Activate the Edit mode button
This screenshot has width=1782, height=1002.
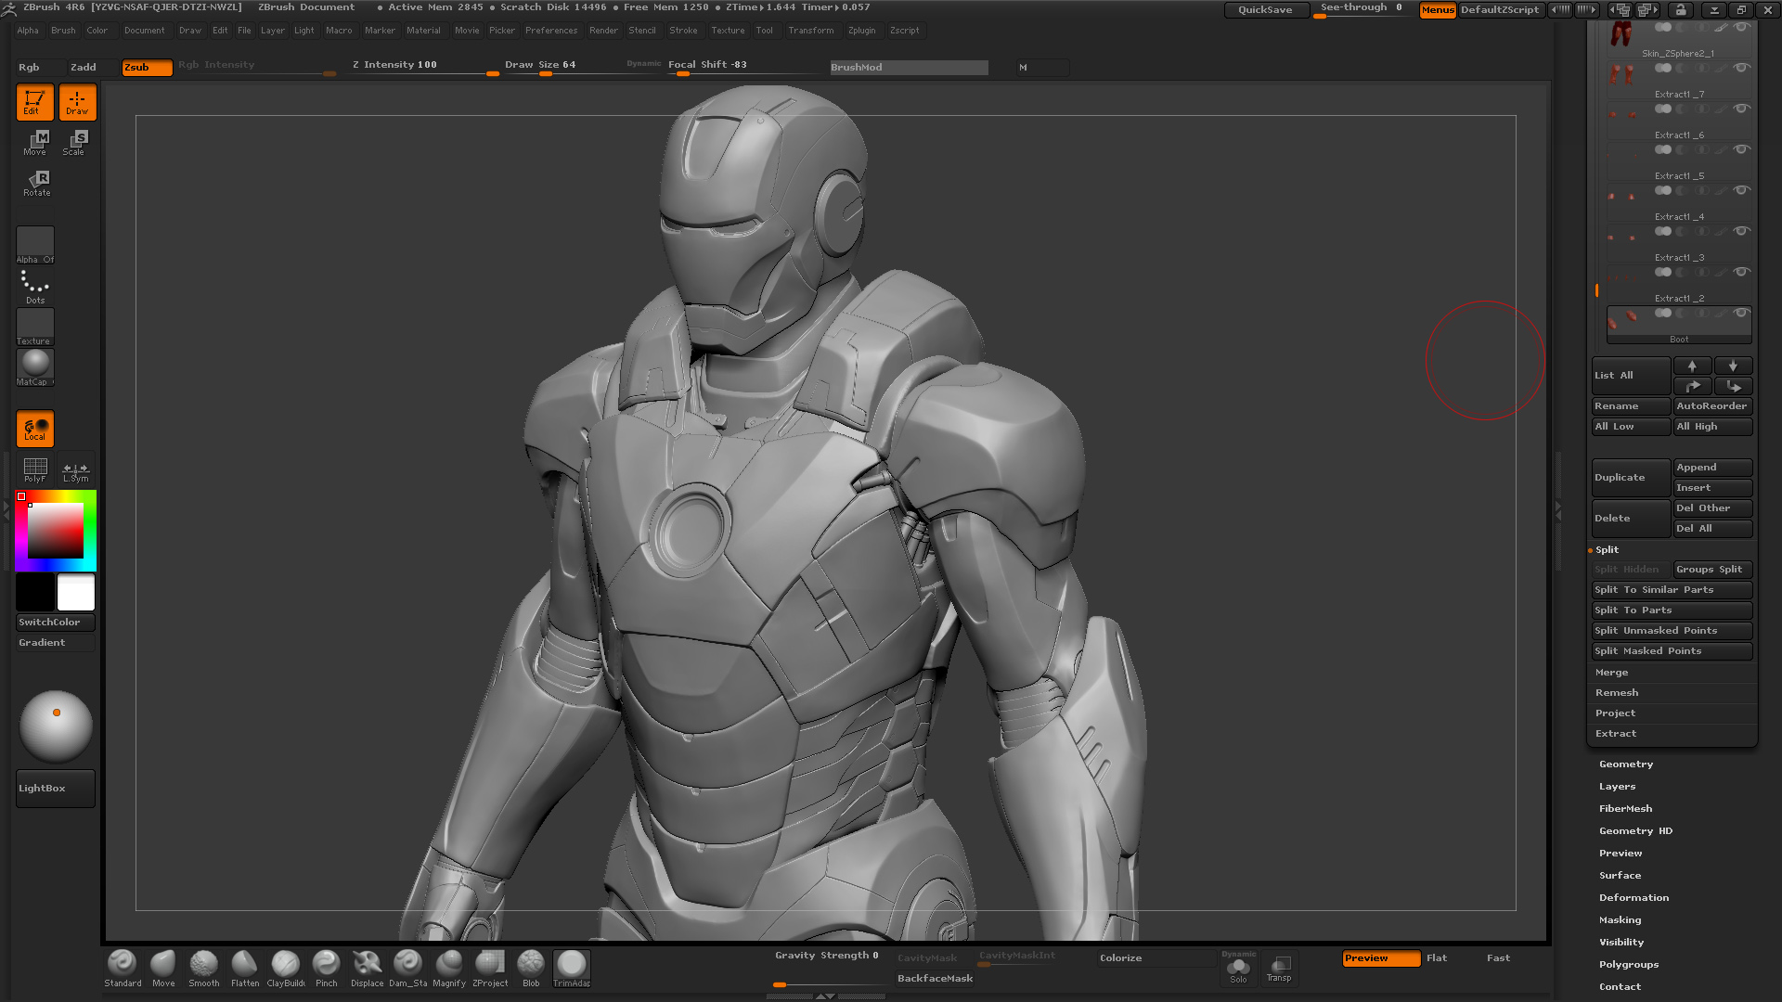(x=34, y=102)
